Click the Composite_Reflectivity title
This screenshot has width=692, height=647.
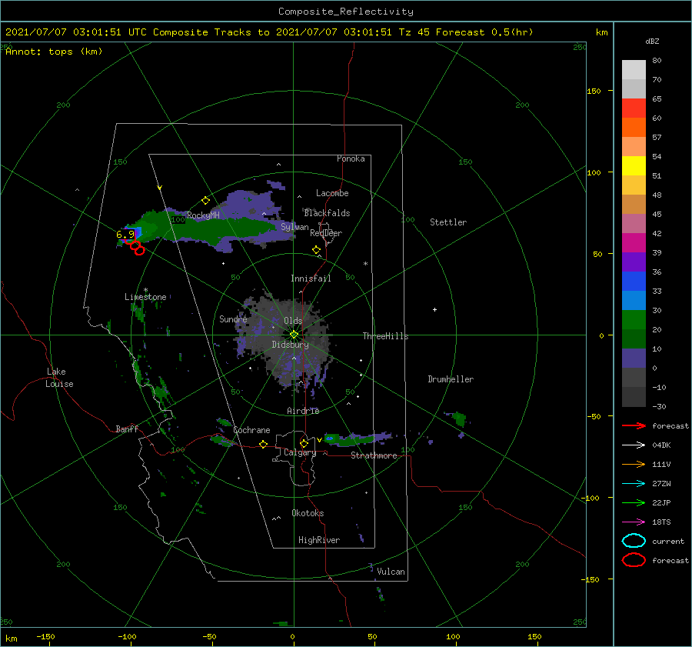[345, 12]
